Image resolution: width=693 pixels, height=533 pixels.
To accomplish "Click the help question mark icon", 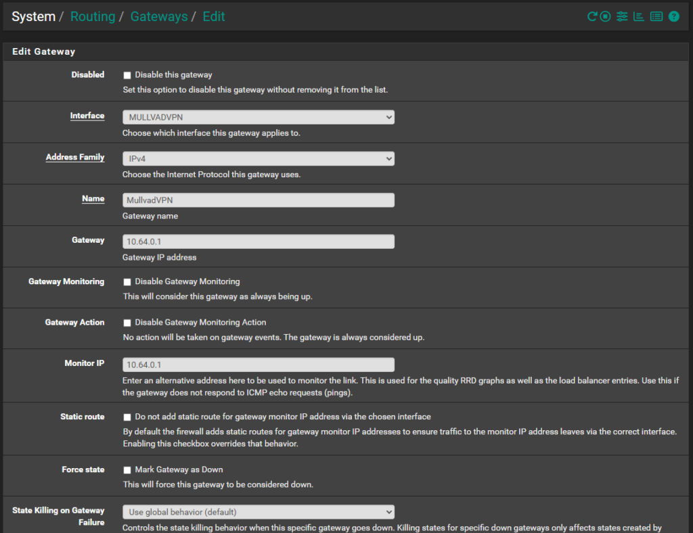I will click(x=673, y=16).
